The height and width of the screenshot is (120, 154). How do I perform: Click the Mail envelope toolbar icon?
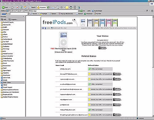point(53,7)
